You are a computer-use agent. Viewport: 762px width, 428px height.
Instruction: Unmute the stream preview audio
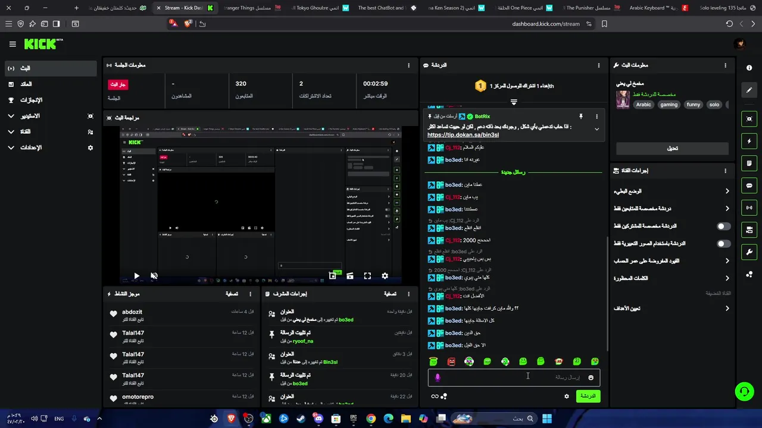click(x=154, y=276)
